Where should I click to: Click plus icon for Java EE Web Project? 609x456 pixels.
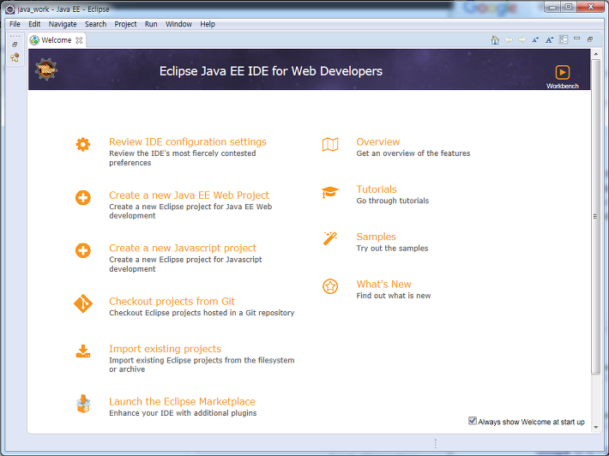(x=82, y=197)
